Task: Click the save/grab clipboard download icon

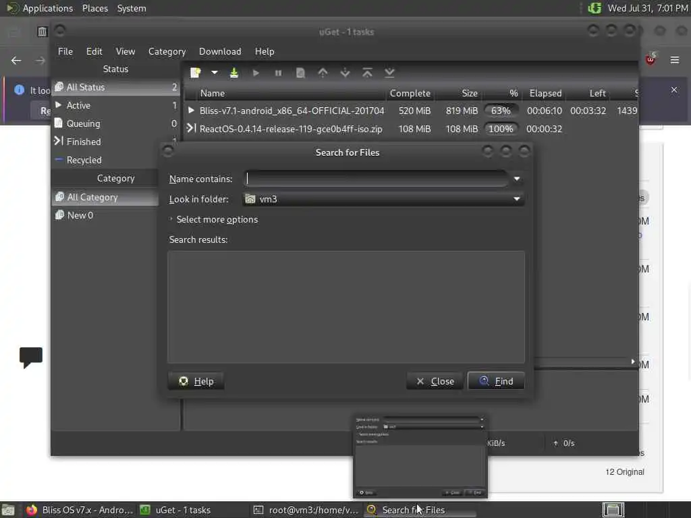Action: [234, 73]
